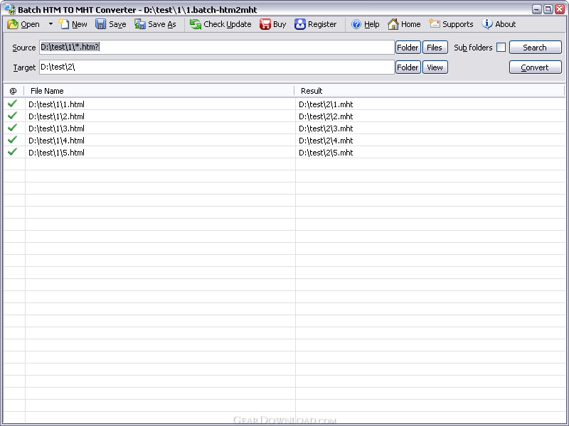Click the application icon in title bar

pyautogui.click(x=10, y=9)
